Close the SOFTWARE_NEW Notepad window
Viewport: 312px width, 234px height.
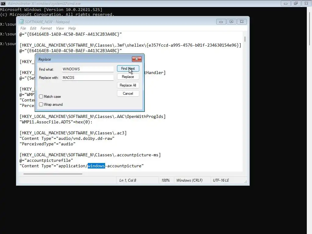click(x=242, y=22)
